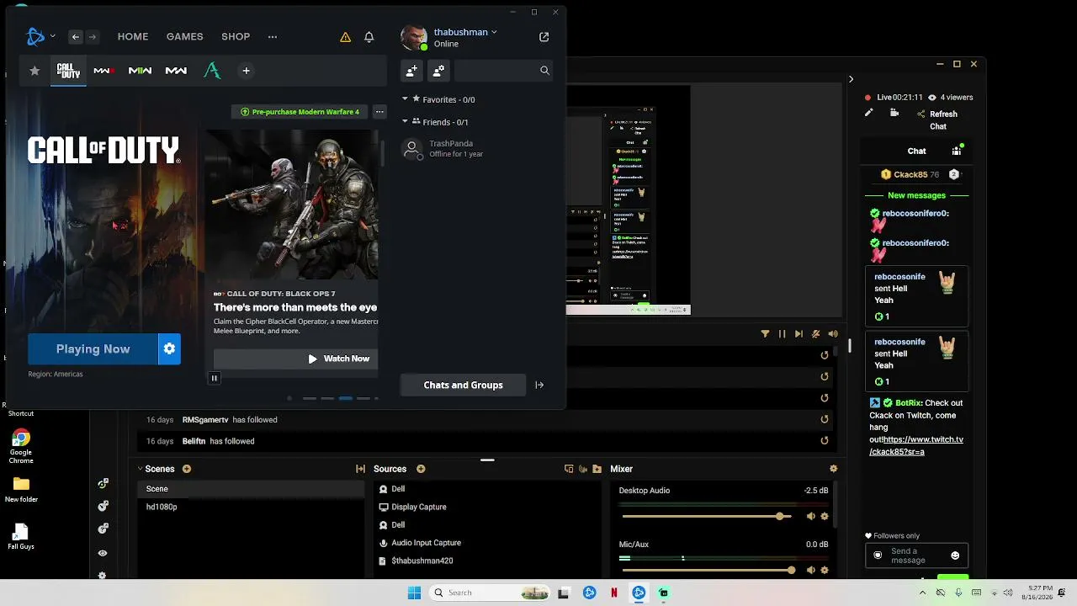Screen dimensions: 1077x606
Task: Click the Black Ops 7 news image
Action: coord(292,205)
